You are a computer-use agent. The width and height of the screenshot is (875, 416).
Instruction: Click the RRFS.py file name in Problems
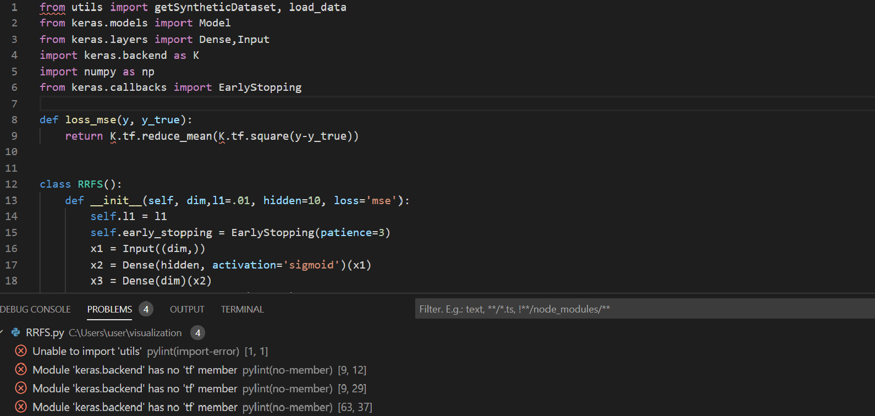point(45,332)
